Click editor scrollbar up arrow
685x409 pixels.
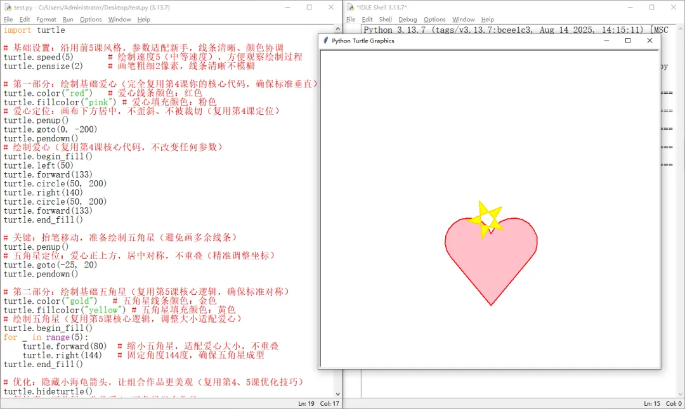337,29
